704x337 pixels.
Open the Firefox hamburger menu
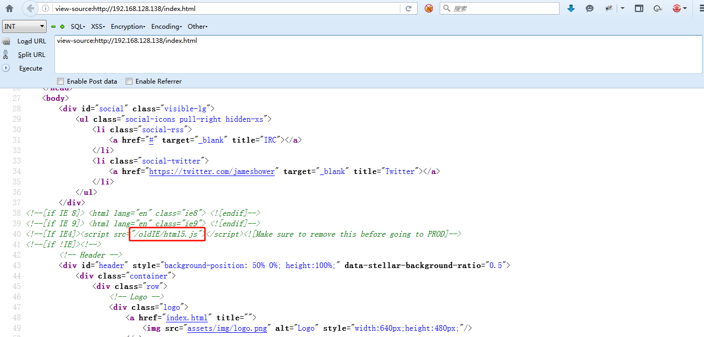point(701,8)
